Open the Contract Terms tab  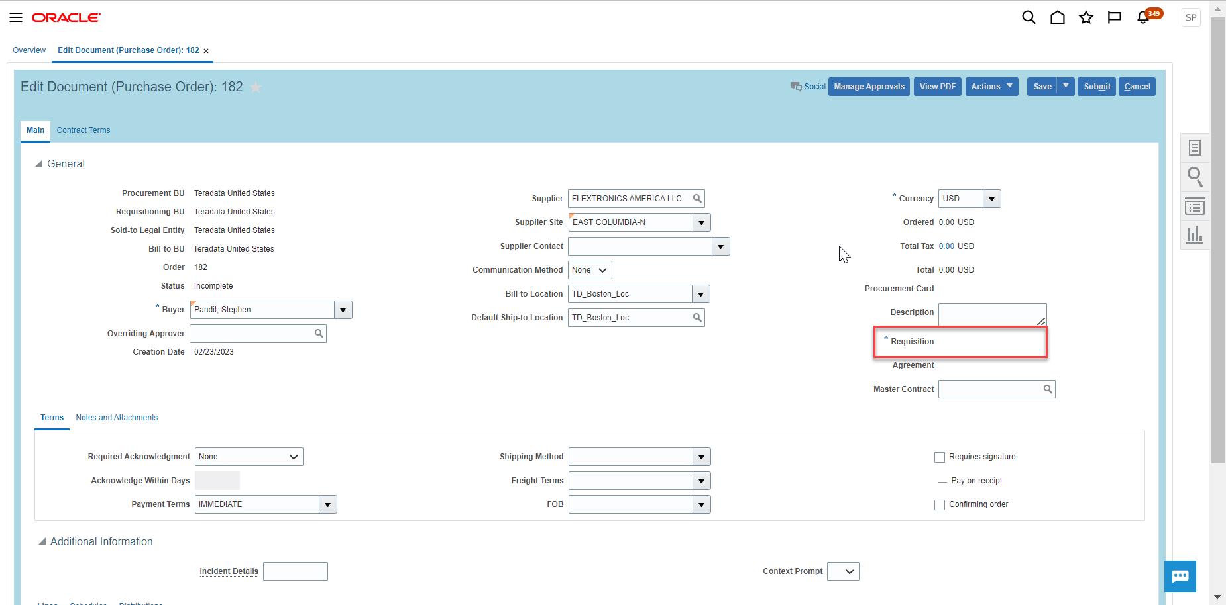tap(84, 130)
